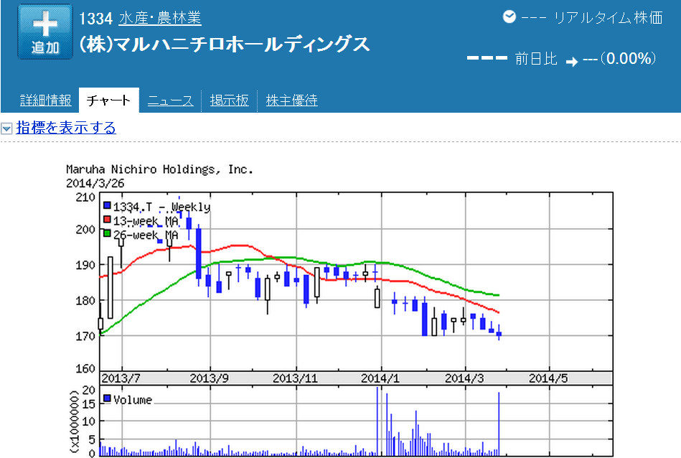The width and height of the screenshot is (681, 458).
Task: Click the 2014/5 axis label
Action: [548, 378]
